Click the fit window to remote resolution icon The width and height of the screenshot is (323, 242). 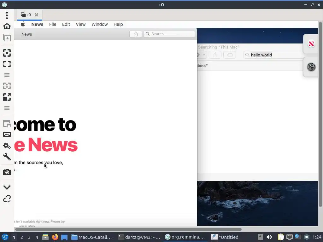tap(7, 53)
